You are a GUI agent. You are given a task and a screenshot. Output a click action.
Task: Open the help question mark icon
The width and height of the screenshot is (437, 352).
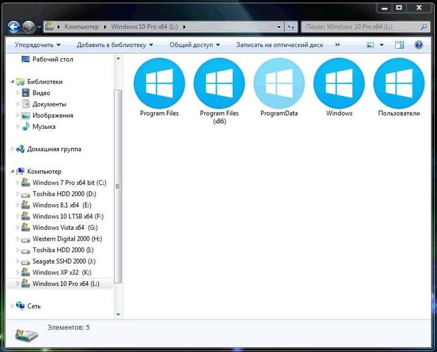(418, 45)
